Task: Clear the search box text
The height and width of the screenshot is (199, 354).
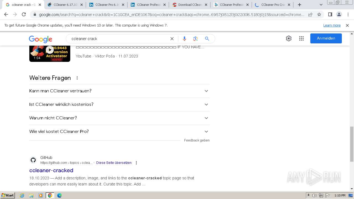Action: (x=172, y=39)
